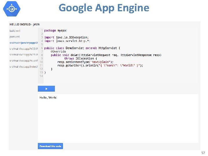Viewport: 208px width, 156px height.
Task: Click the 'throws IOException {' line
Action: [x=81, y=58]
